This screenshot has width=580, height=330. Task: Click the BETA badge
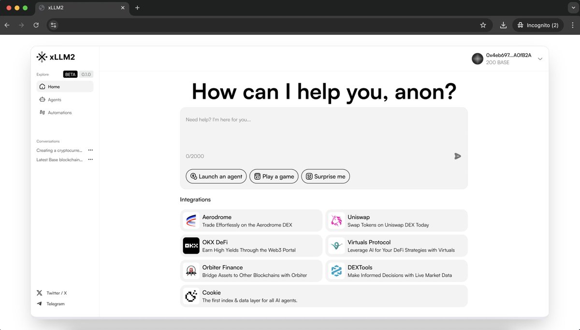(x=70, y=74)
